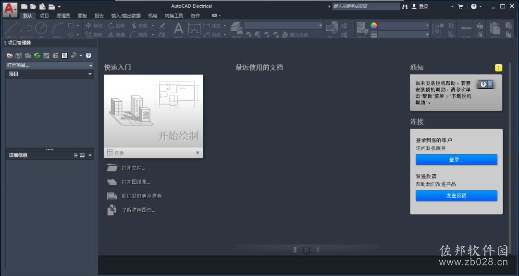Select the middle recent-documents view icon
Viewport: 519px width, 276px height.
click(x=307, y=250)
